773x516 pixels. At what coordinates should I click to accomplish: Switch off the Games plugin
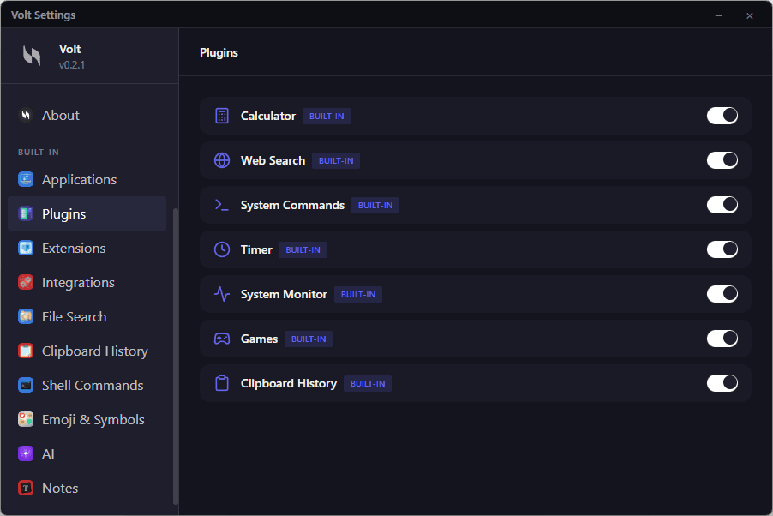[722, 339]
